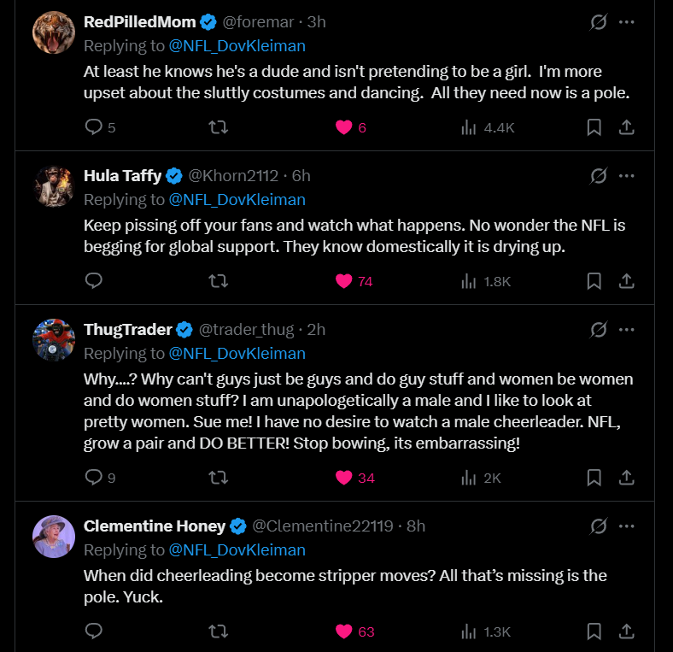673x652 pixels.
Task: Bookmark ThugTrader's tweet
Action: coord(594,478)
